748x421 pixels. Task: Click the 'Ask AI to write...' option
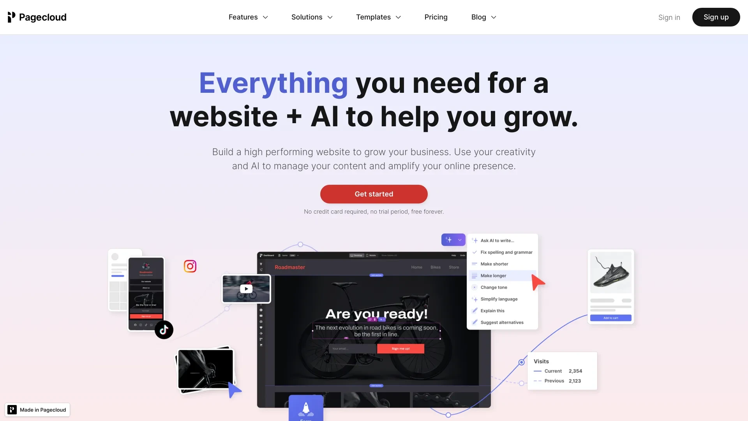(x=497, y=241)
